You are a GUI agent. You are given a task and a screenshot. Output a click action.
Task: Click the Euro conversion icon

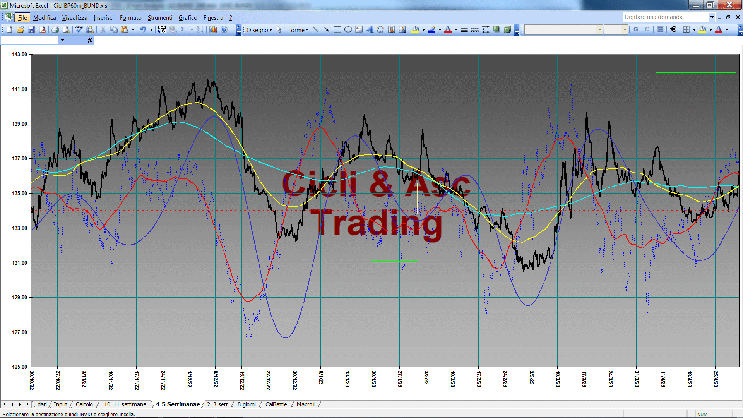pyautogui.click(x=162, y=30)
